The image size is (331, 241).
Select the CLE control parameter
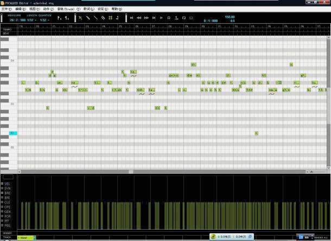7,203
